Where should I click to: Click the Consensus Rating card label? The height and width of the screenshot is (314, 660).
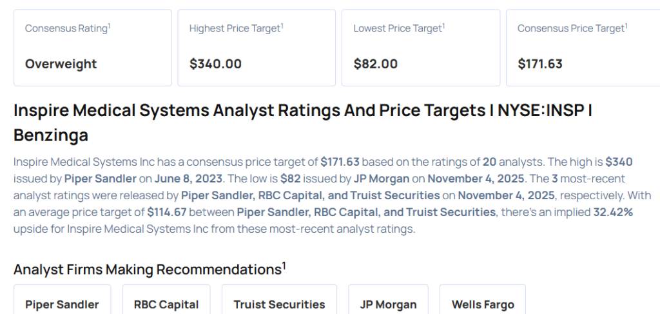point(66,28)
